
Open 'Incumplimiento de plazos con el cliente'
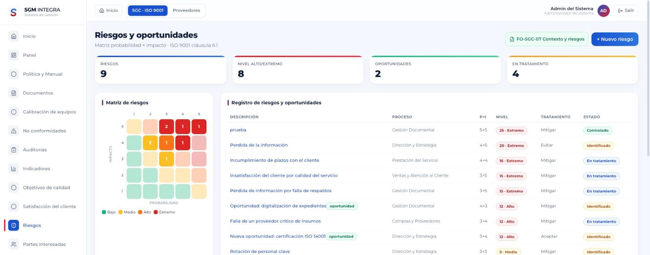(274, 160)
